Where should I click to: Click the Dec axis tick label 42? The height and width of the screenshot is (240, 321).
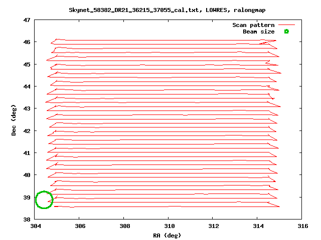pyautogui.click(x=27, y=131)
